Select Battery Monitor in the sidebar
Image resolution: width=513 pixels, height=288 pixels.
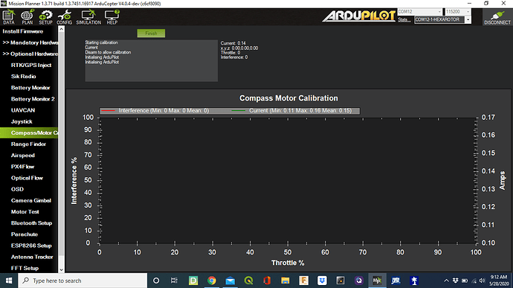pyautogui.click(x=30, y=88)
